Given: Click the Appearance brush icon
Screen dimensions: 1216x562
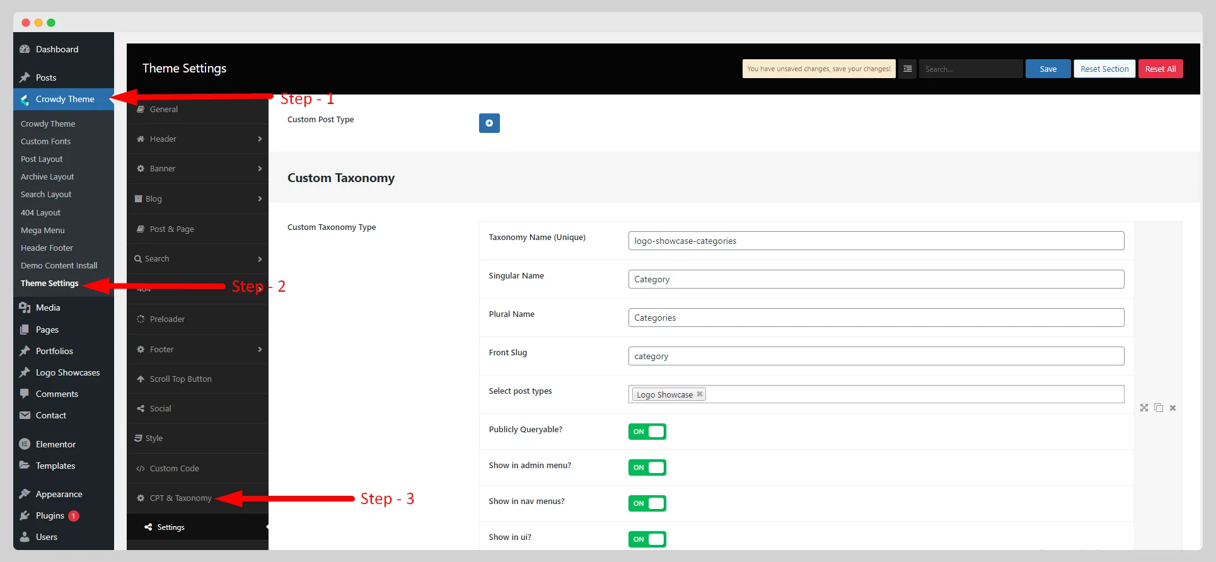Looking at the screenshot, I should [25, 494].
